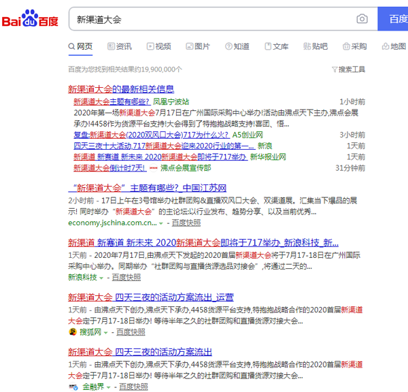The height and width of the screenshot is (392, 408).
Task: Switch to the 视频 tab
Action: [159, 47]
